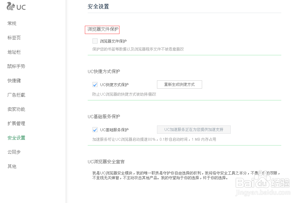Open the 常规 settings section
The width and height of the screenshot is (307, 203).
[x=12, y=23]
